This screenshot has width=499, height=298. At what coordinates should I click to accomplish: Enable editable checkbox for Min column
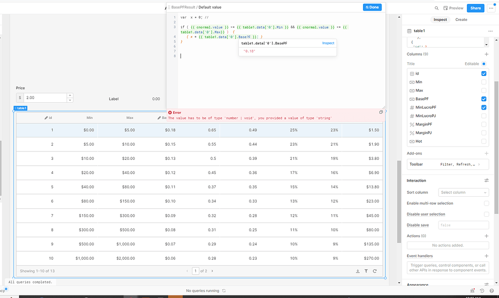(x=484, y=82)
